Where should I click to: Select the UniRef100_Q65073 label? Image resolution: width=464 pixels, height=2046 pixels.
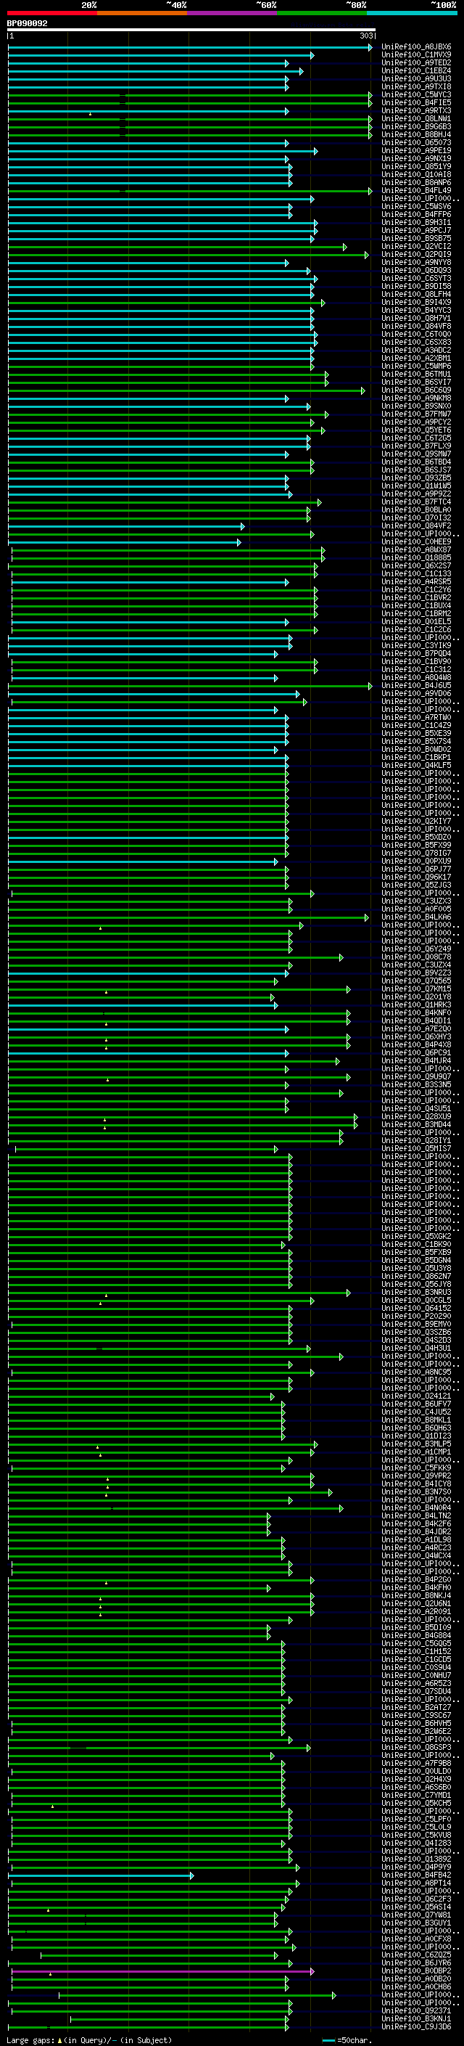416,143
